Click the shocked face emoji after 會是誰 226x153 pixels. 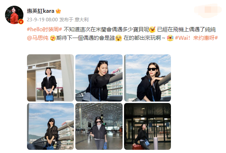[x=118, y=38]
